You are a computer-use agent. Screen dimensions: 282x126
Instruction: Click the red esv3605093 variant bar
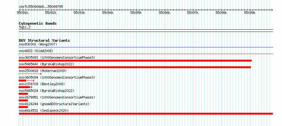click(x=135, y=61)
